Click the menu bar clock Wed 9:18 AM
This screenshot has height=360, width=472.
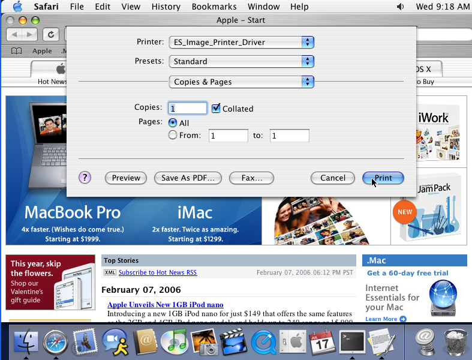point(443,7)
